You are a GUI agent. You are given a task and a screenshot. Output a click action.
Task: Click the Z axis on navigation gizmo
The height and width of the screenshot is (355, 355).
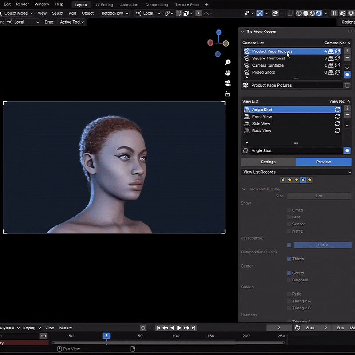pyautogui.click(x=218, y=32)
